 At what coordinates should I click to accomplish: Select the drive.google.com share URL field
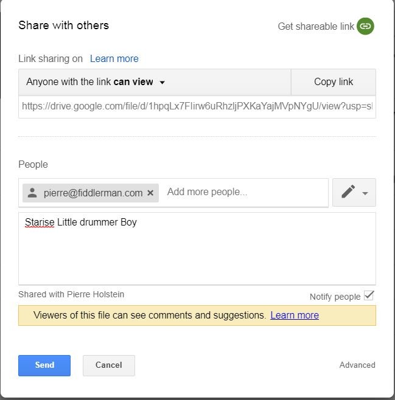197,106
